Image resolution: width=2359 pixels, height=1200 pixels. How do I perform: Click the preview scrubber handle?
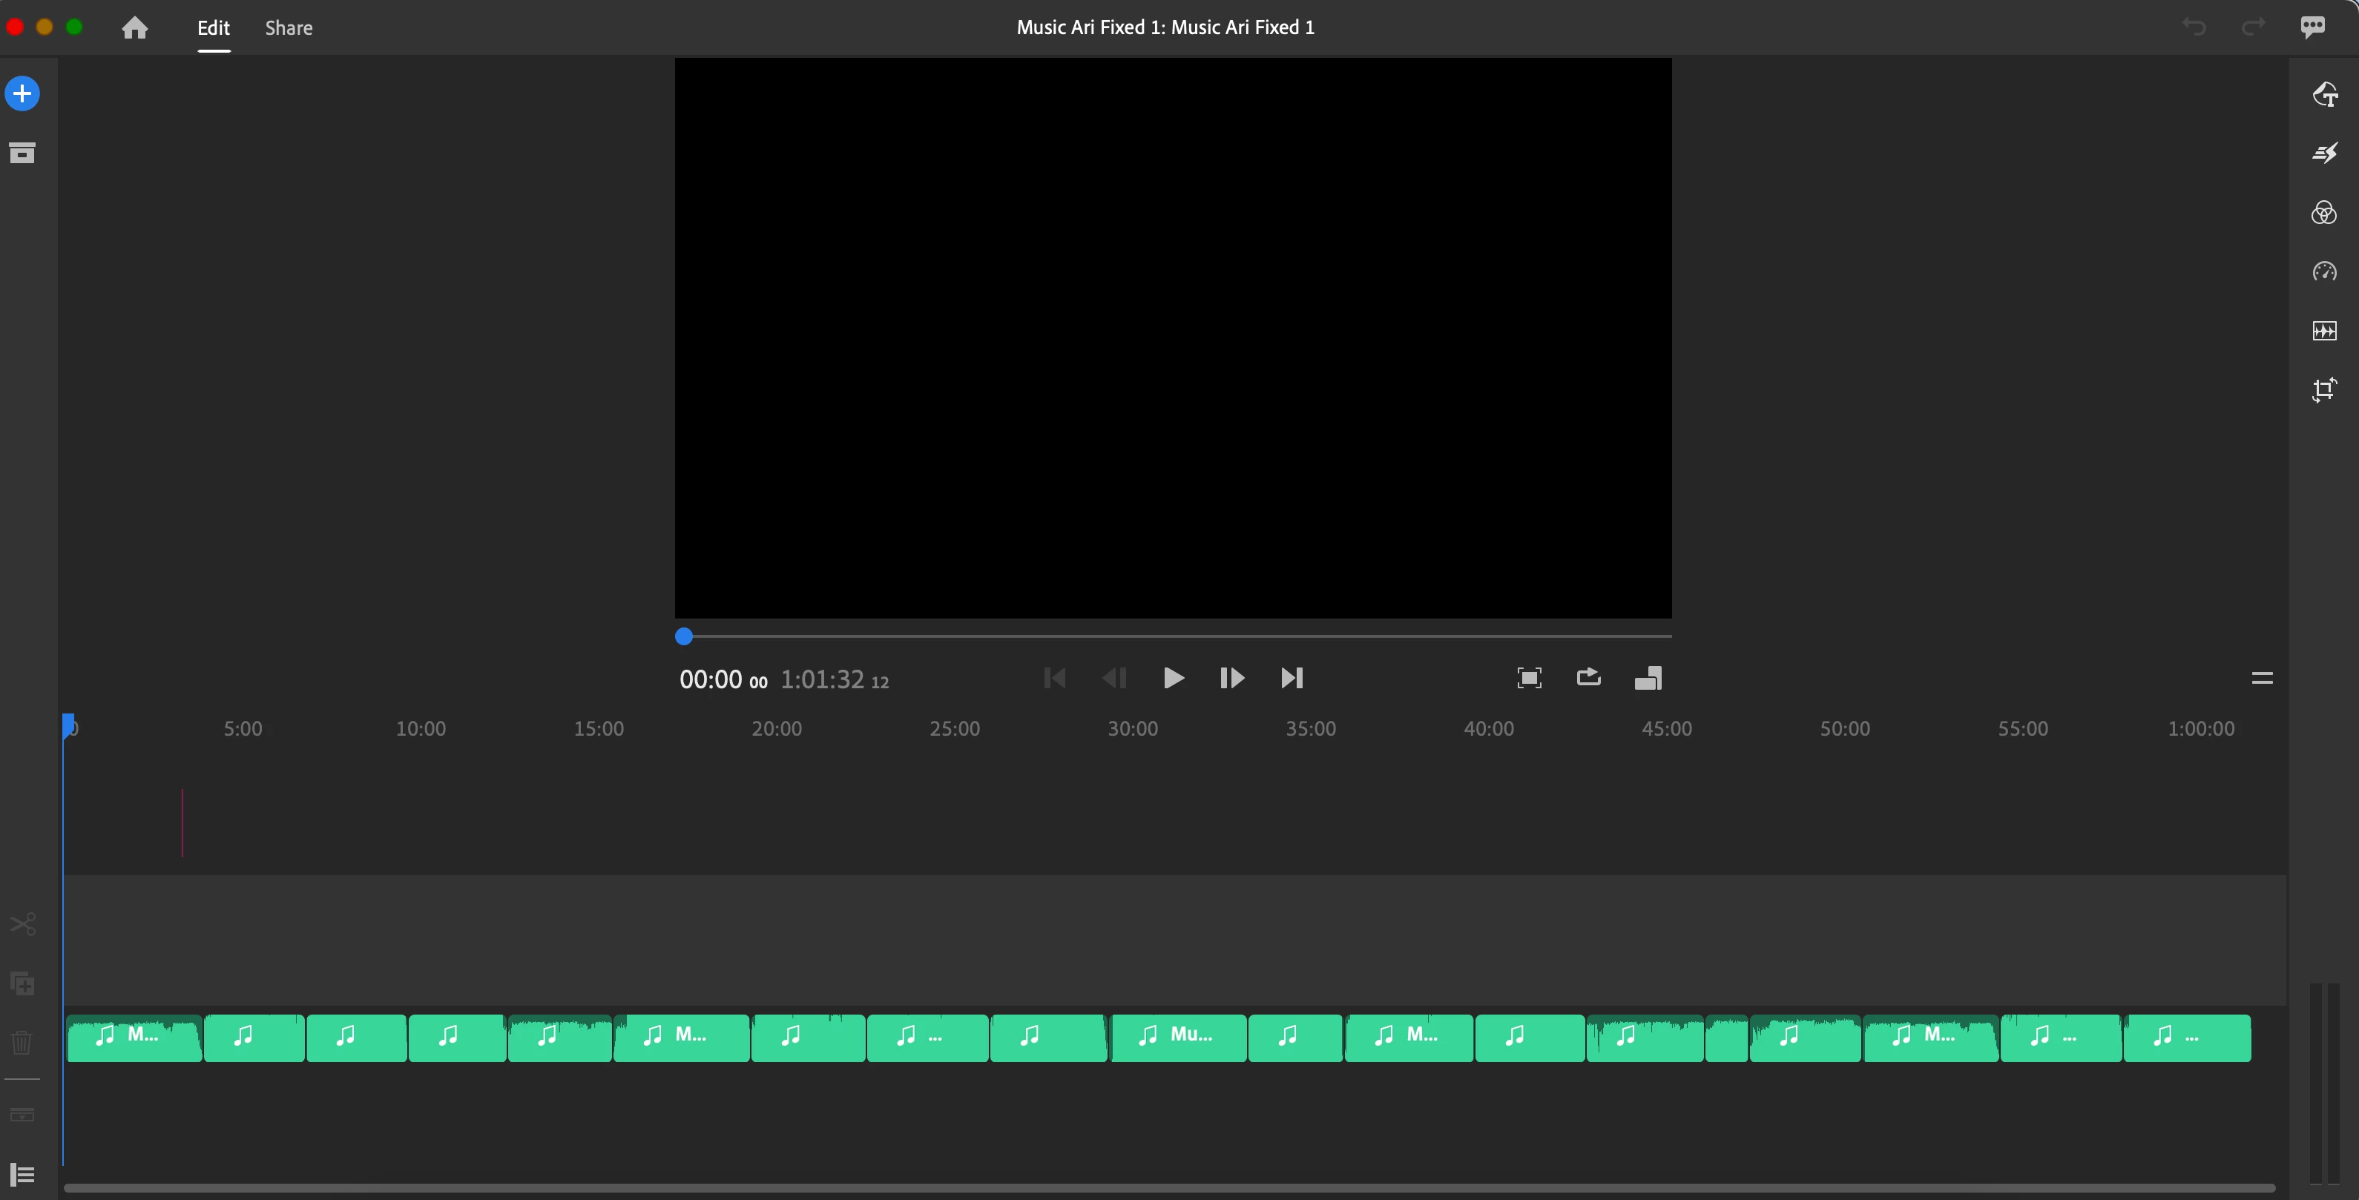click(684, 636)
